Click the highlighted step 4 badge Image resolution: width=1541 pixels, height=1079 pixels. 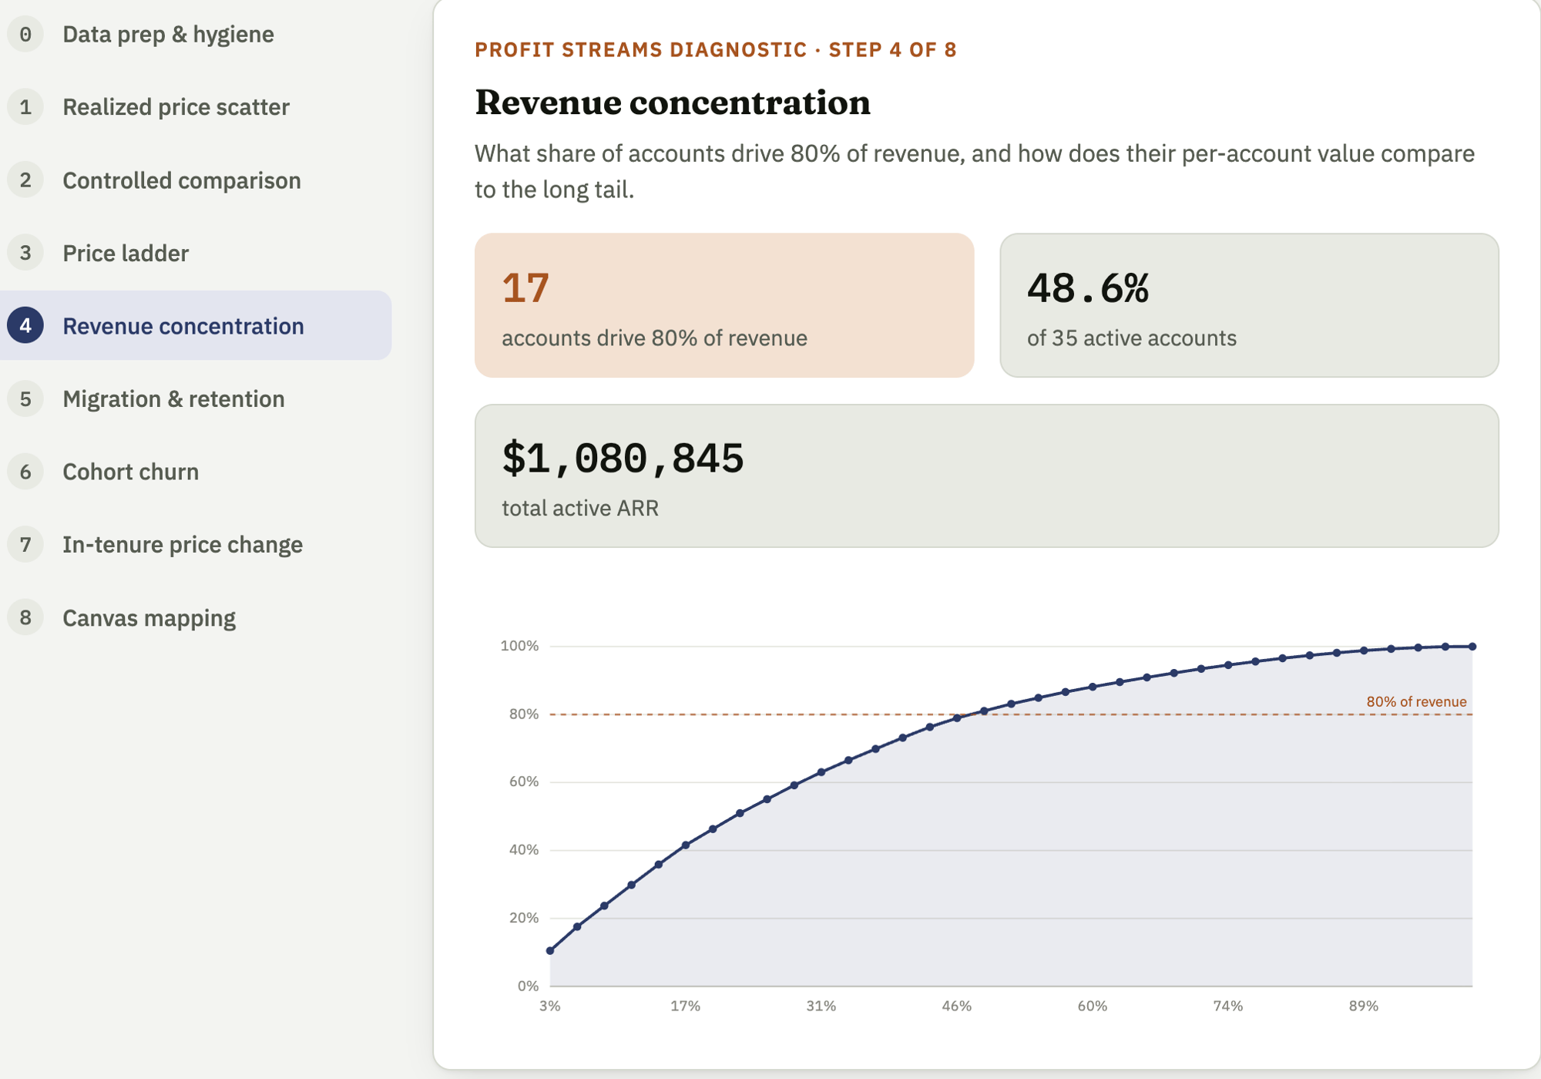coord(25,325)
